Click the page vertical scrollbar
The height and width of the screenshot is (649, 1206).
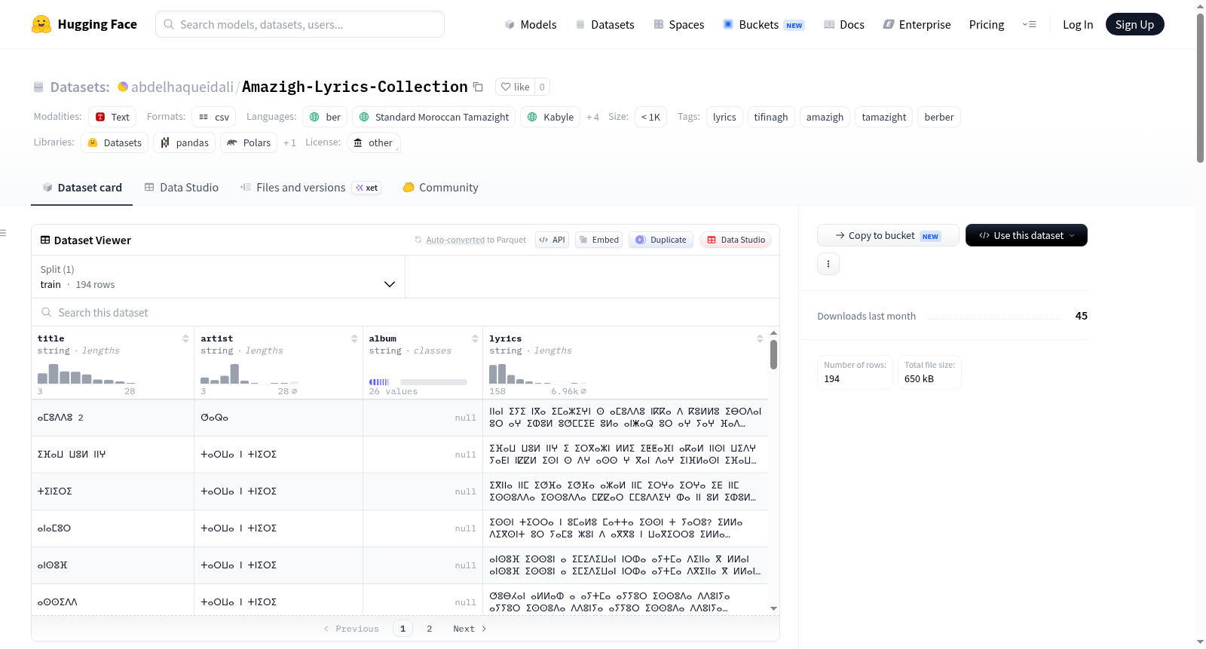tap(1200, 88)
